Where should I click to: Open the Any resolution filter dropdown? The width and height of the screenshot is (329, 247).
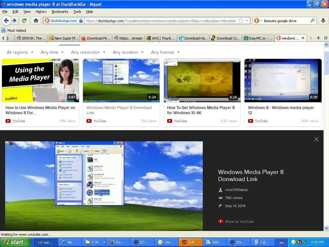click(x=88, y=52)
